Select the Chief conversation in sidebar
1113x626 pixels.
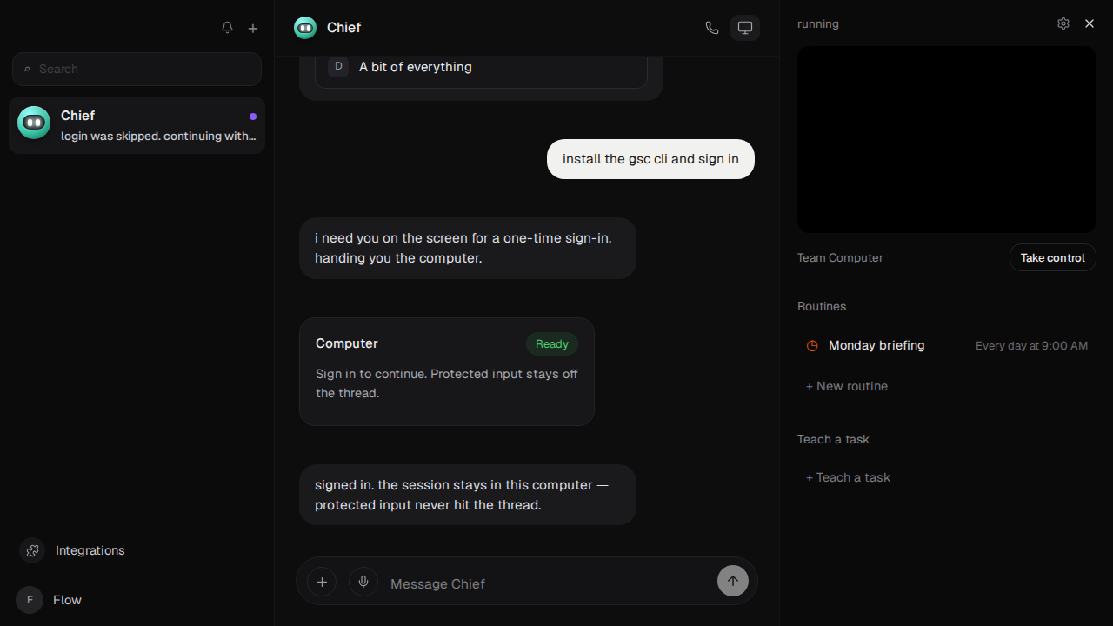point(137,125)
